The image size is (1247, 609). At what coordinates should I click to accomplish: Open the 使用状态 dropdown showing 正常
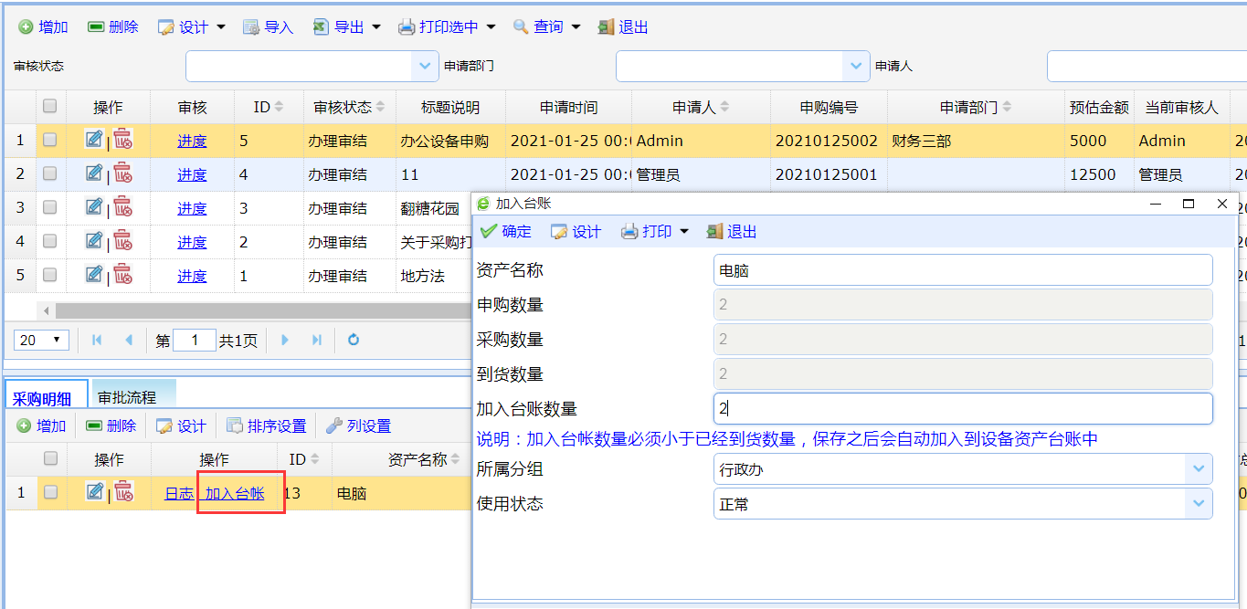pyautogui.click(x=1197, y=504)
